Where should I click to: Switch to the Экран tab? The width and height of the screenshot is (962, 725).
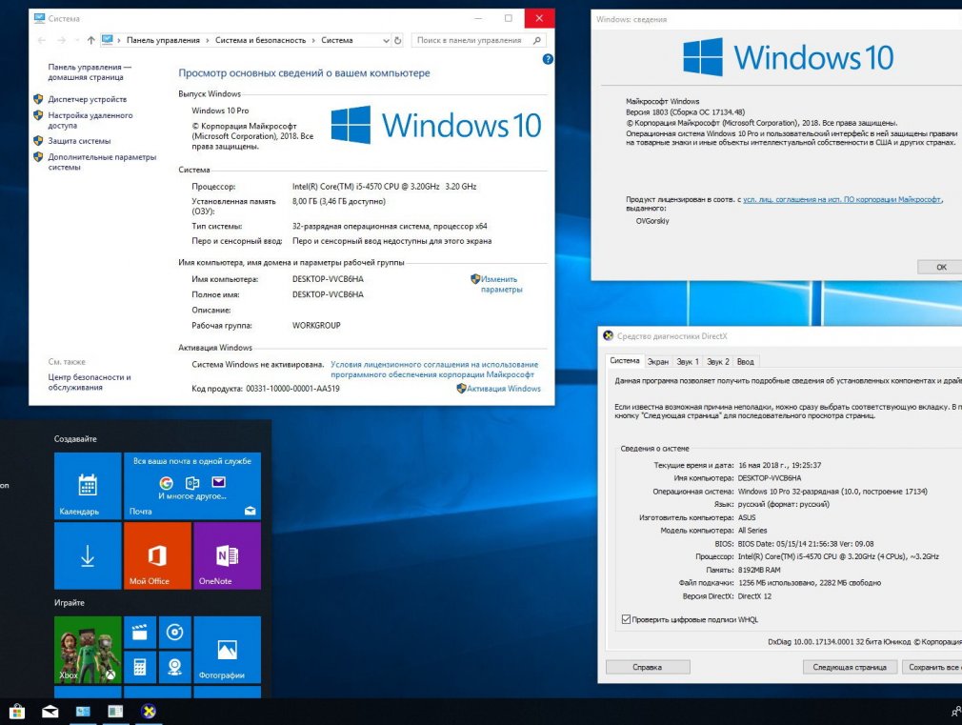pyautogui.click(x=658, y=362)
